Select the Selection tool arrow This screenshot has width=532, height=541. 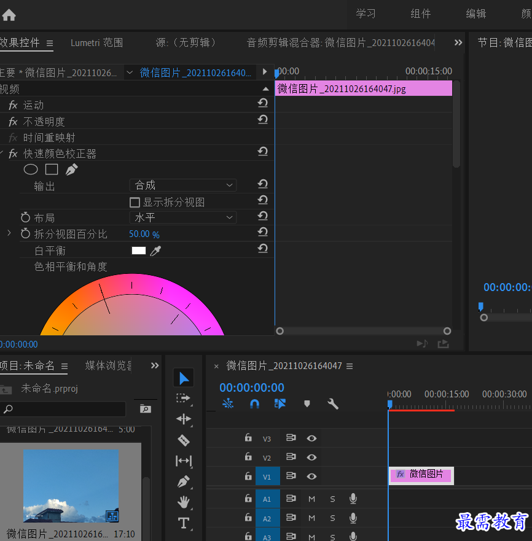[x=184, y=378]
